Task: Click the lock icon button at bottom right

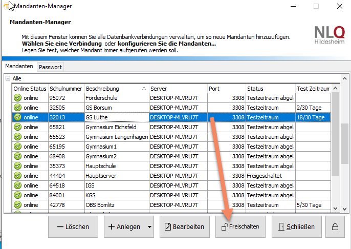Action: point(335,226)
